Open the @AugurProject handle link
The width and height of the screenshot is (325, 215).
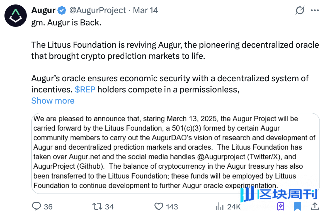pos(98,11)
